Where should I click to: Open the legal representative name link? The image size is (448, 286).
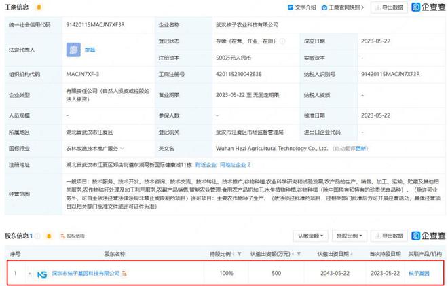pyautogui.click(x=90, y=50)
